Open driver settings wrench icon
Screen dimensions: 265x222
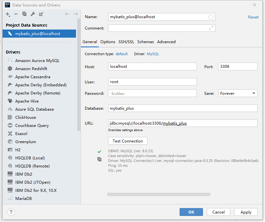click(33, 14)
